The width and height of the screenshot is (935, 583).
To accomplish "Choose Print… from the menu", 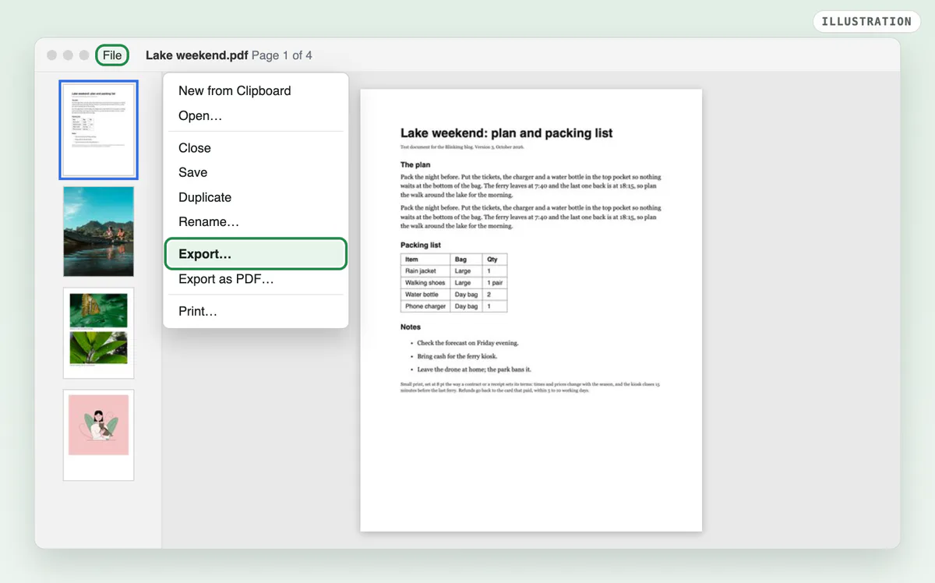I will point(256,311).
